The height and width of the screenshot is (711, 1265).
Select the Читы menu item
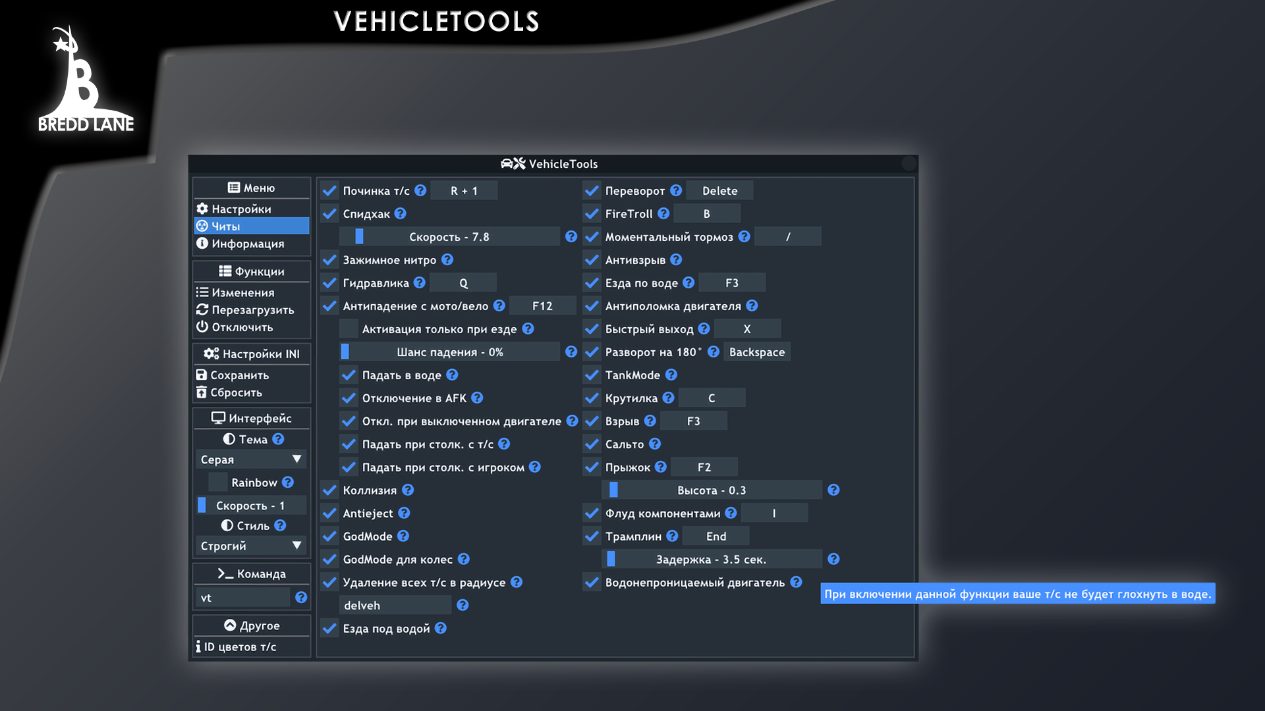(x=251, y=226)
